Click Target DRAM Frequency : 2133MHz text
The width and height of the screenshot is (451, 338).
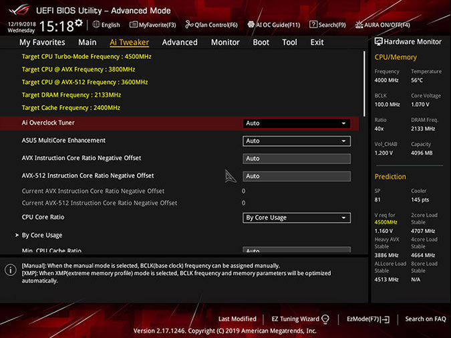[x=71, y=95]
